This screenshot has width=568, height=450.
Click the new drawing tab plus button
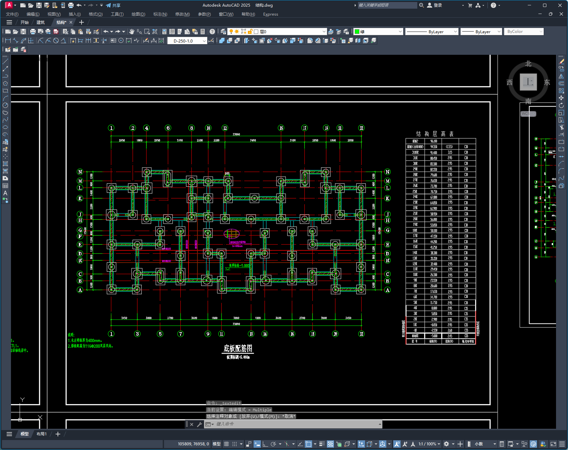tap(81, 22)
